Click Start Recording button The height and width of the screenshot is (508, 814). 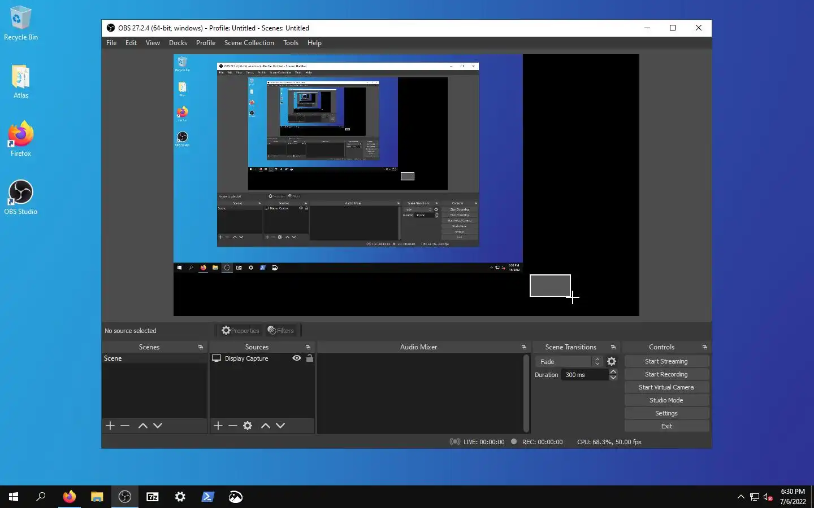pyautogui.click(x=666, y=374)
